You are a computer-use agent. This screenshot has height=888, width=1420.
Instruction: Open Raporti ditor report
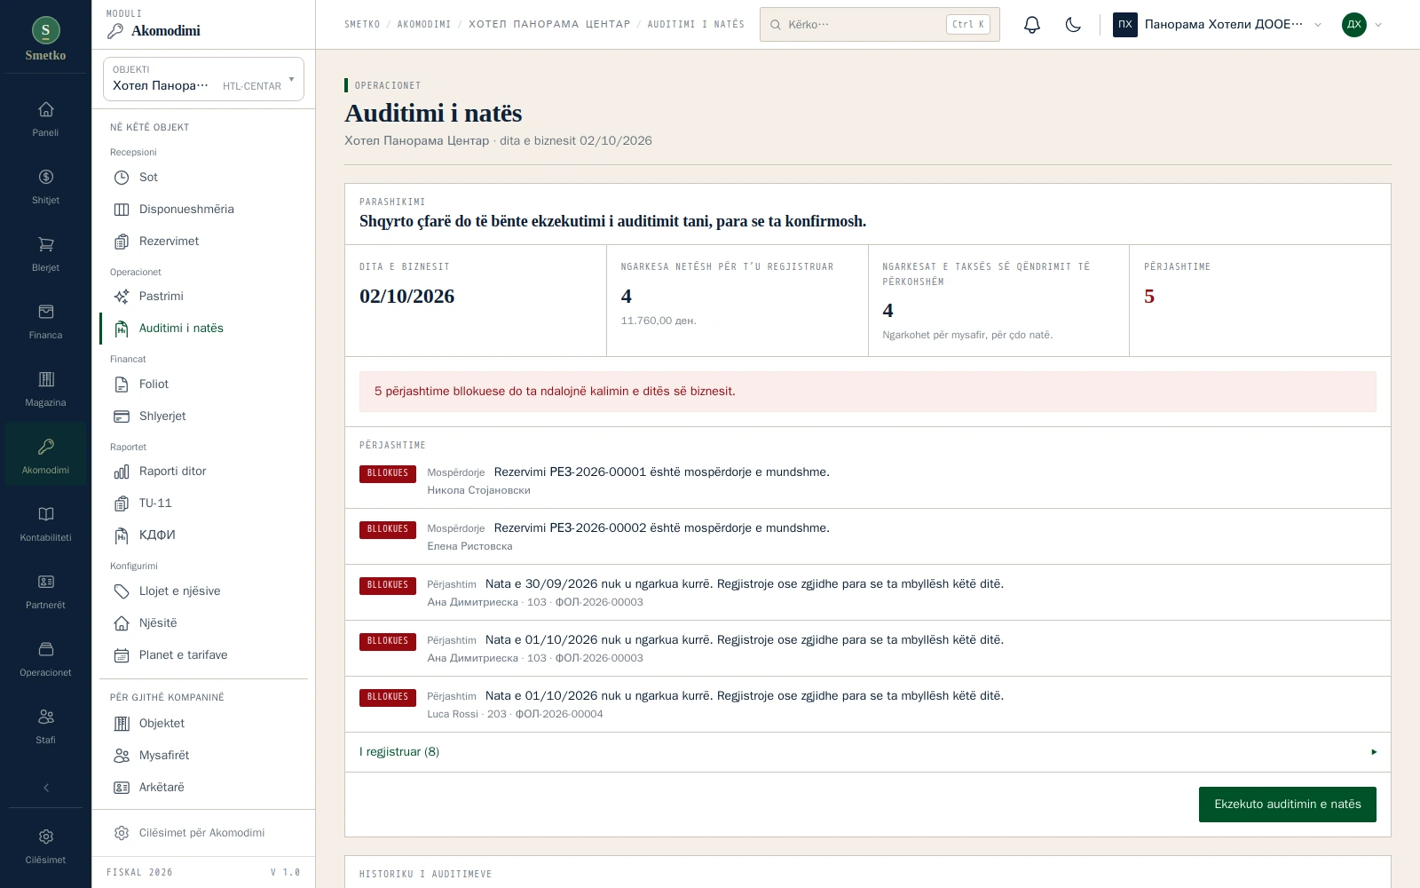pyautogui.click(x=203, y=472)
